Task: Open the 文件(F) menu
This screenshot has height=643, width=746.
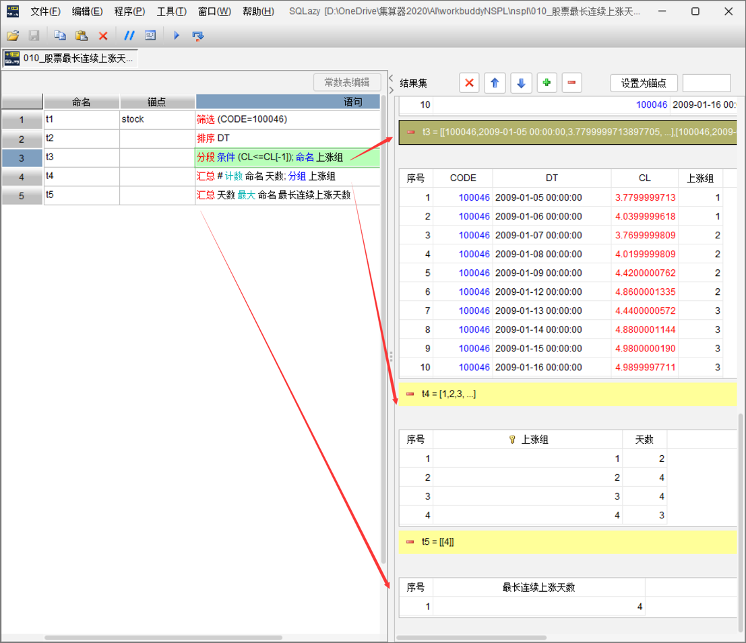Action: click(45, 11)
